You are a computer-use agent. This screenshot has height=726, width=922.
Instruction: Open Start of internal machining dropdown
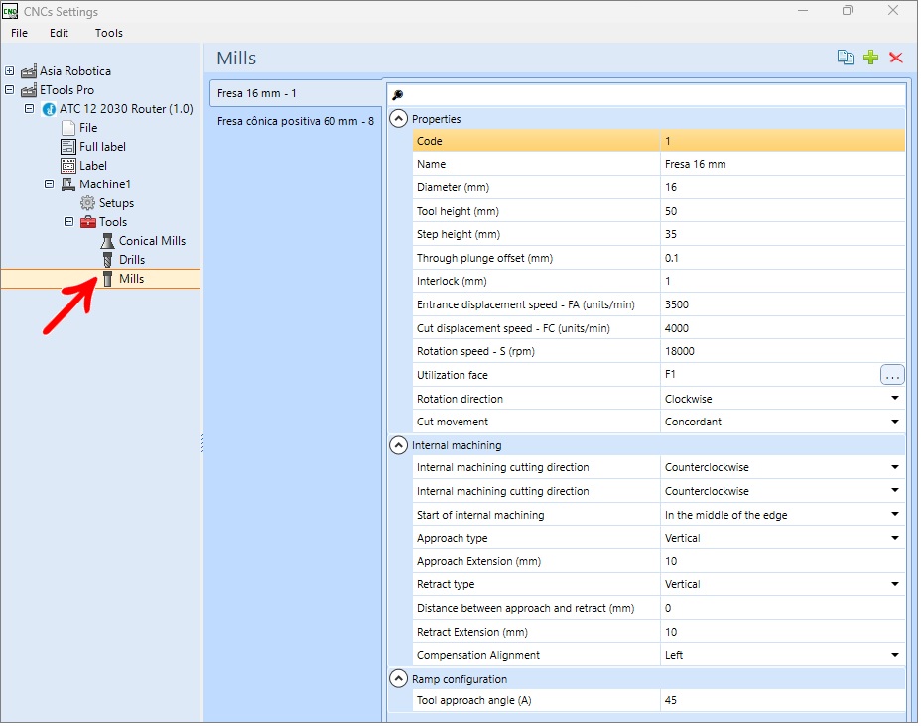tap(894, 514)
